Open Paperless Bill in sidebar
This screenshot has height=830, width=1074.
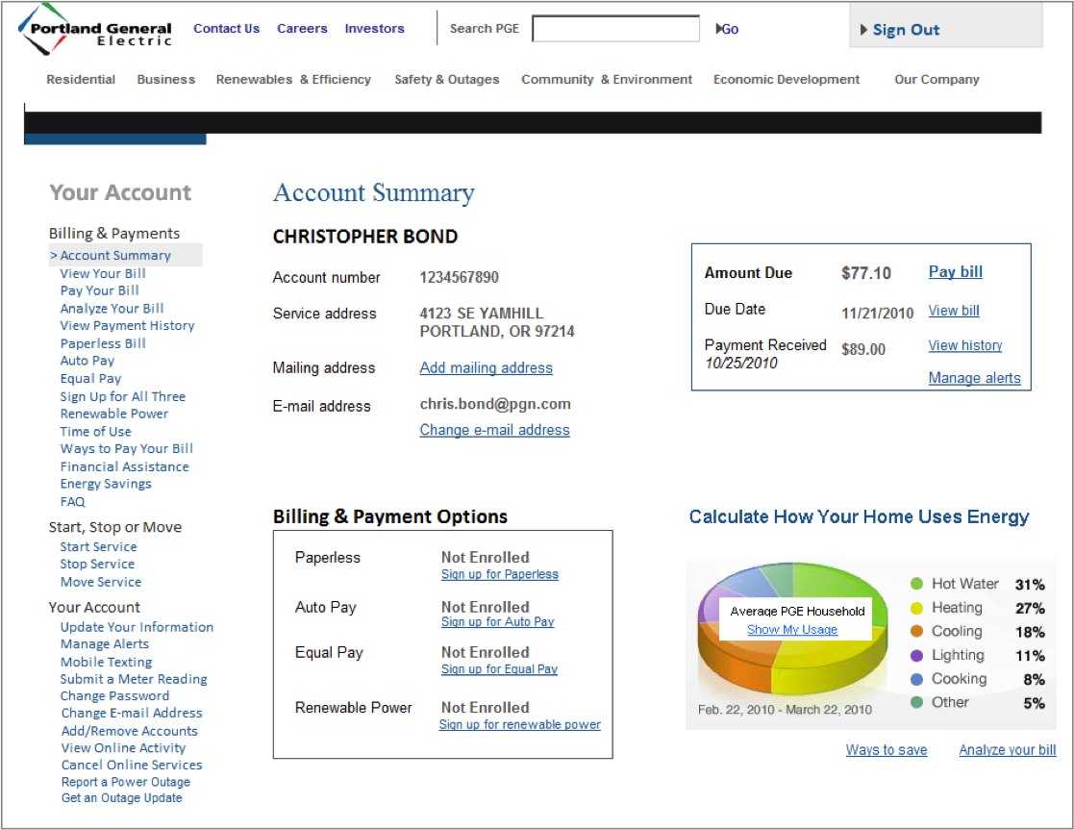click(103, 343)
